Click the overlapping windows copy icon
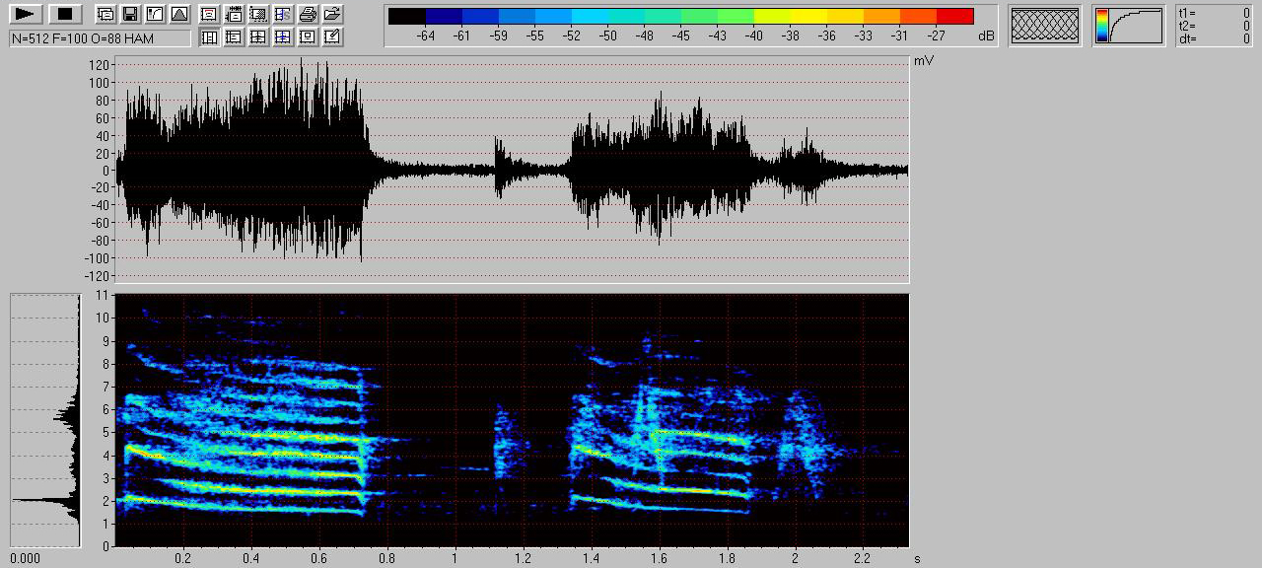The height and width of the screenshot is (568, 1262). tap(105, 14)
